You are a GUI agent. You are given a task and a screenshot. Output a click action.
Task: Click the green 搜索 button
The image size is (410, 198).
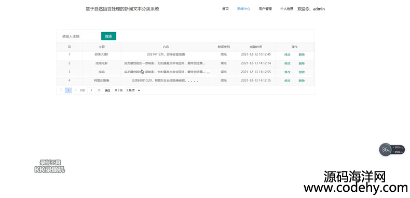108,36
